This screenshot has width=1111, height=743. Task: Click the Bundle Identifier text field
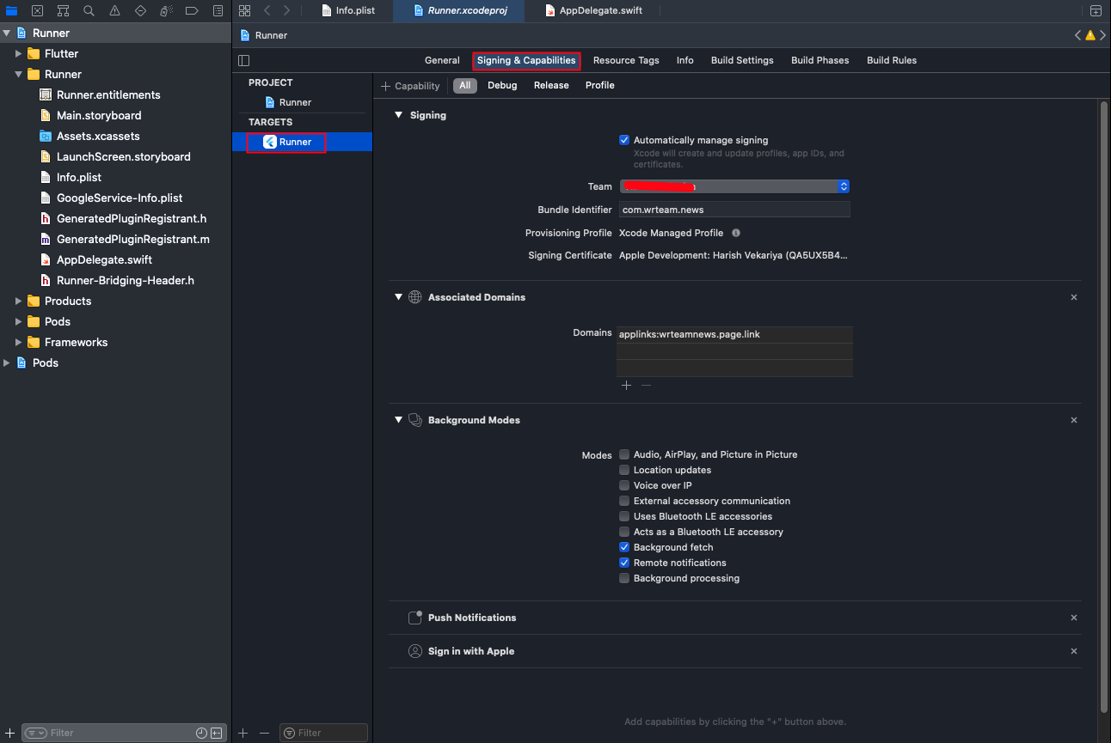734,210
